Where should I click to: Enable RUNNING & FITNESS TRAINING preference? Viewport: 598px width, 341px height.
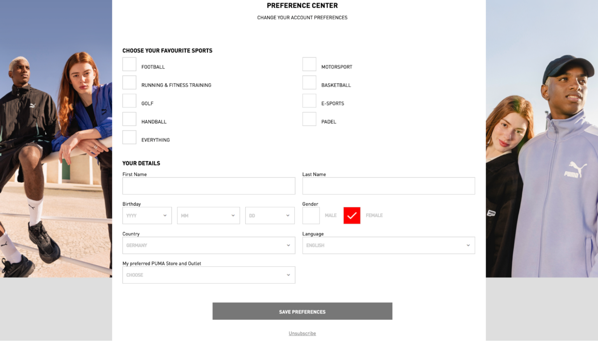click(x=129, y=82)
